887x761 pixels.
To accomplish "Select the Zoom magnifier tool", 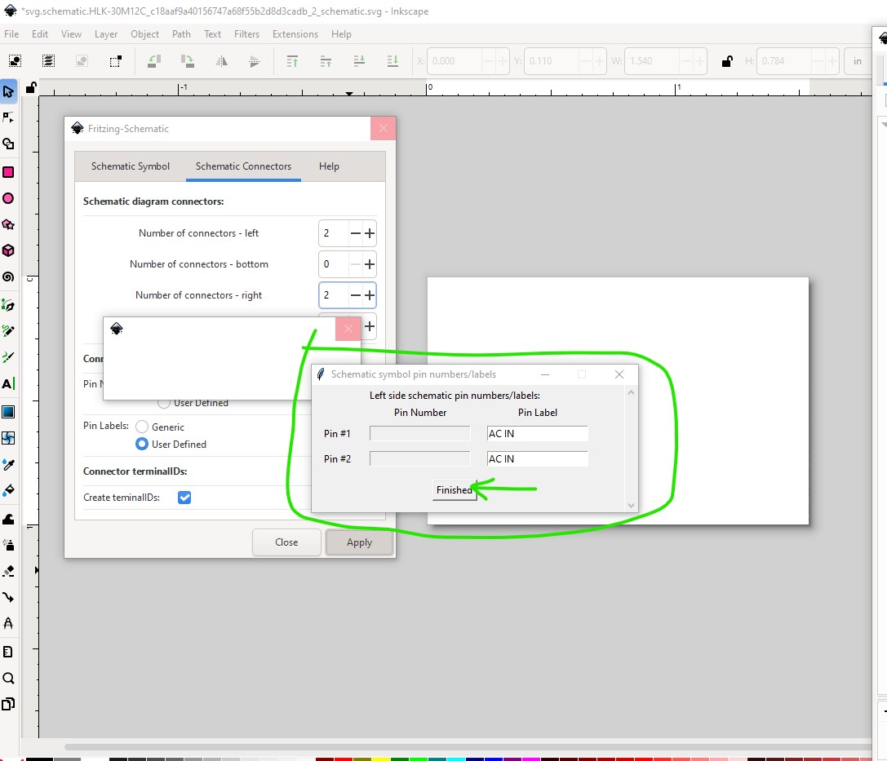I will point(8,678).
